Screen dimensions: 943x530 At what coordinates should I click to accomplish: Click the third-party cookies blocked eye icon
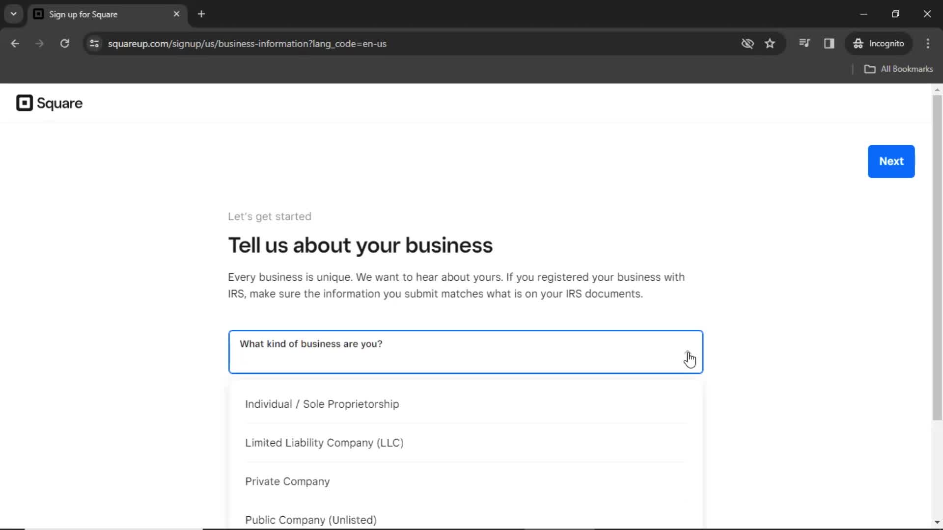pyautogui.click(x=748, y=44)
